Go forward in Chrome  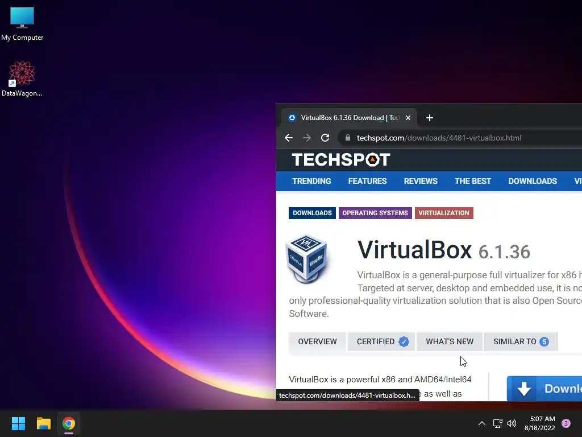click(x=306, y=138)
